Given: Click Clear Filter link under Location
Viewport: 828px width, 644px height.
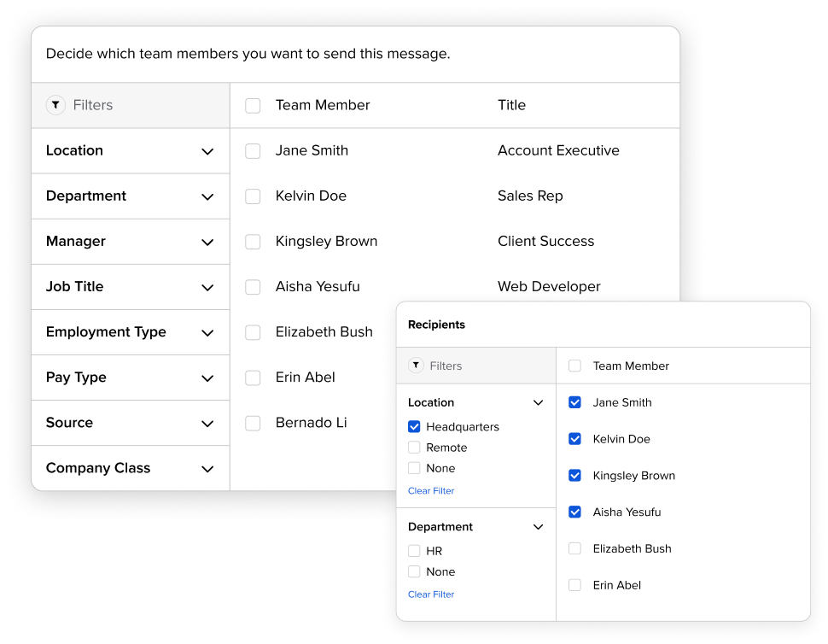Looking at the screenshot, I should pyautogui.click(x=431, y=491).
